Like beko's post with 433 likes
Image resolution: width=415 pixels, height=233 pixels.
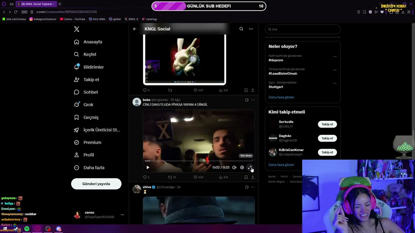pos(198,177)
